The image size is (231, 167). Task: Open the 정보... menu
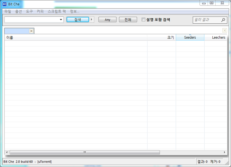[74, 12]
